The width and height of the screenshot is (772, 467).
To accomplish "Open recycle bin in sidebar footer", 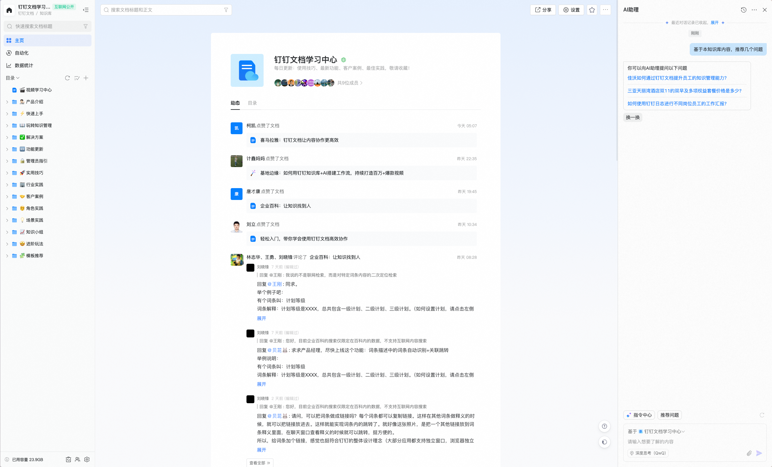I will point(68,459).
